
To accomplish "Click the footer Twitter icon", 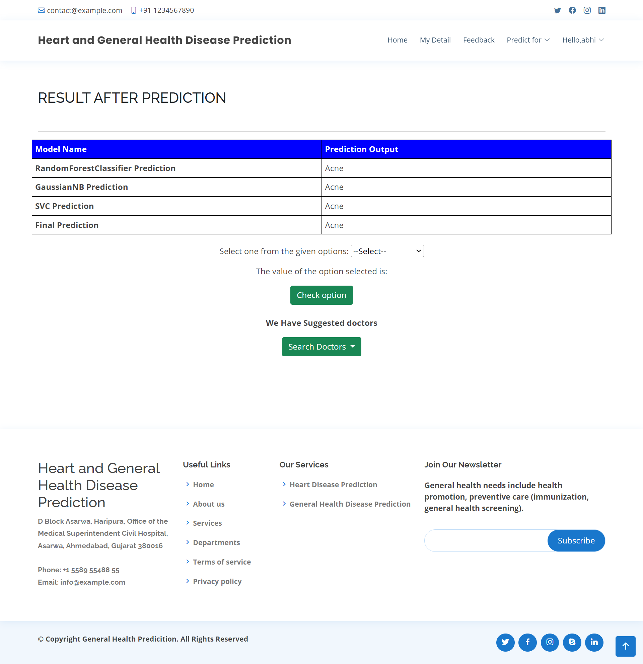I will click(x=505, y=642).
